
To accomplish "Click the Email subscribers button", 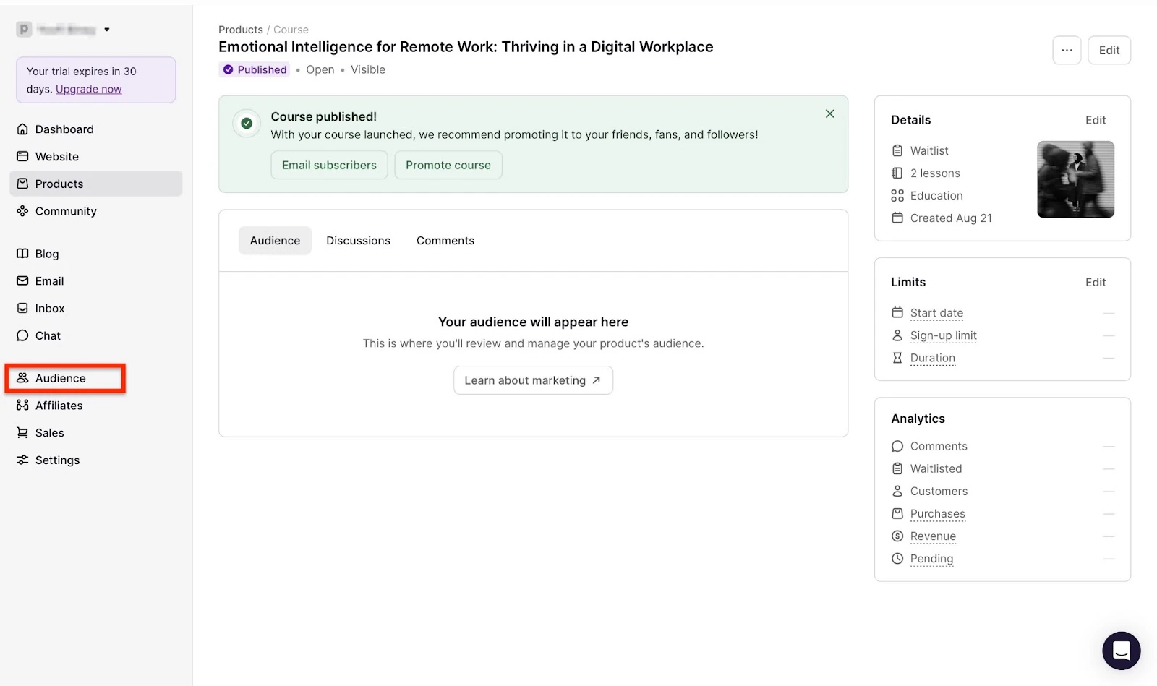I will pos(329,165).
